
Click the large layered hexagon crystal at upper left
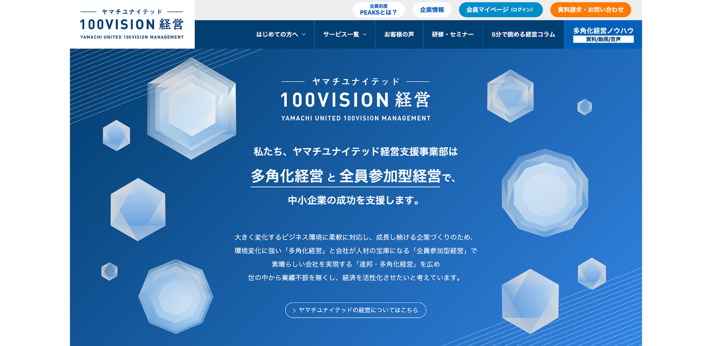pos(192,108)
